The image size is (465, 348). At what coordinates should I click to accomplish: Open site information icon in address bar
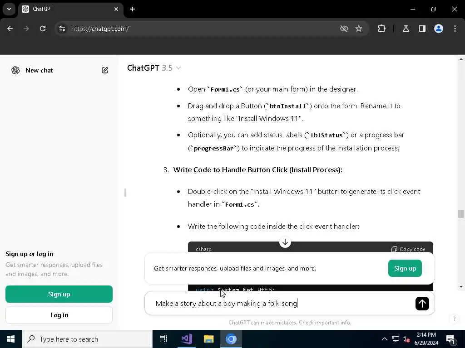tap(62, 29)
